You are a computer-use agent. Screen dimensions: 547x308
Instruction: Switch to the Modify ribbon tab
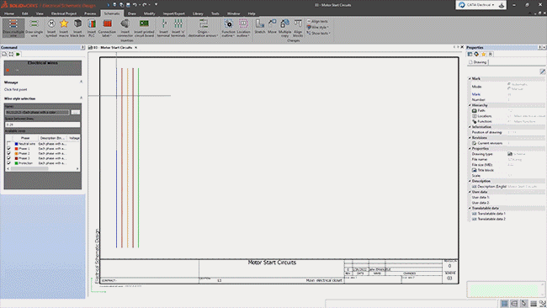click(x=149, y=13)
